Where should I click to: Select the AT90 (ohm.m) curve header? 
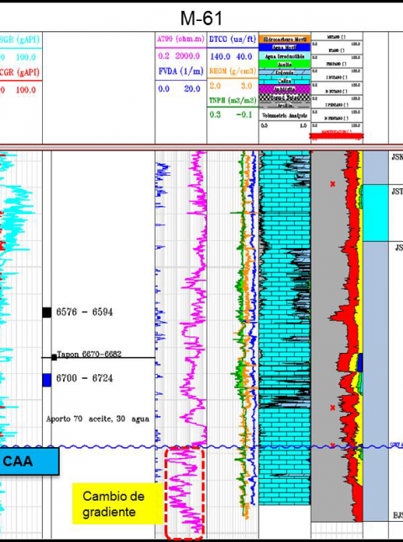(x=181, y=39)
